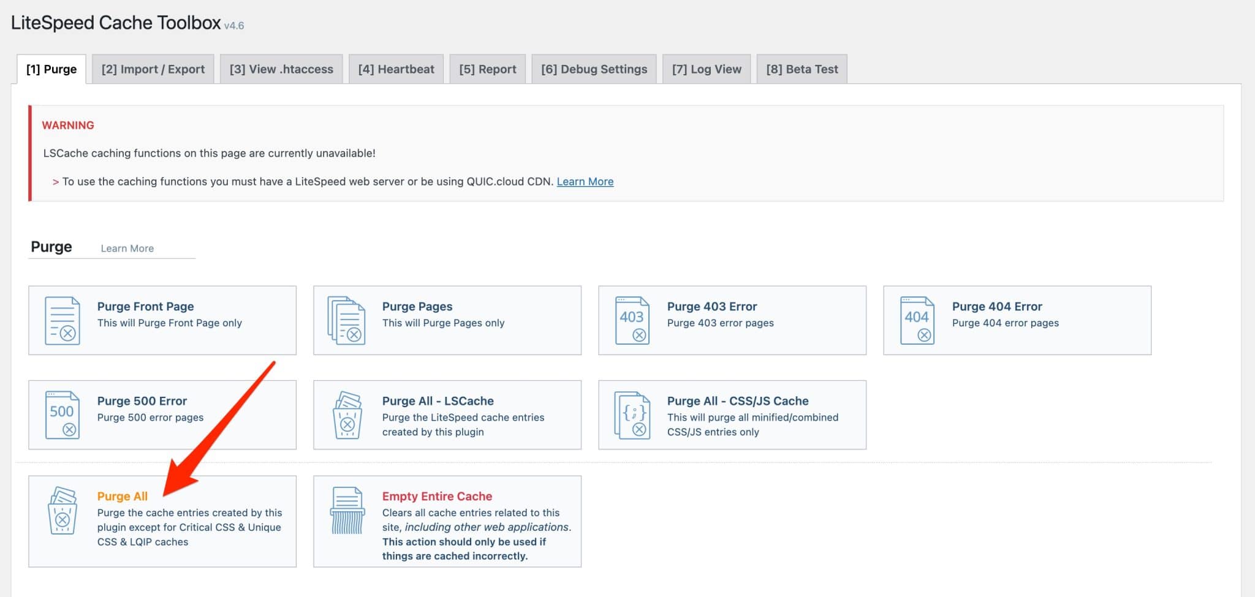Click the text 'Purge 404 error pages'
Screen dimensions: 1255x597
tap(1006, 323)
